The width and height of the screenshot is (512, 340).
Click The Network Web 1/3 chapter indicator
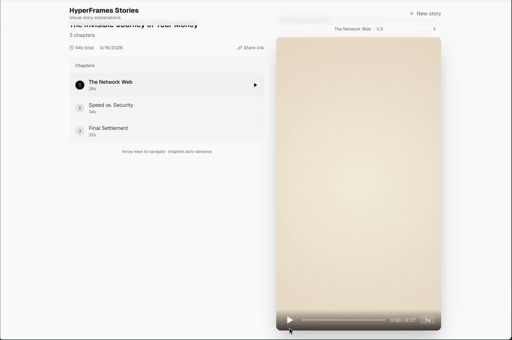coord(359,29)
